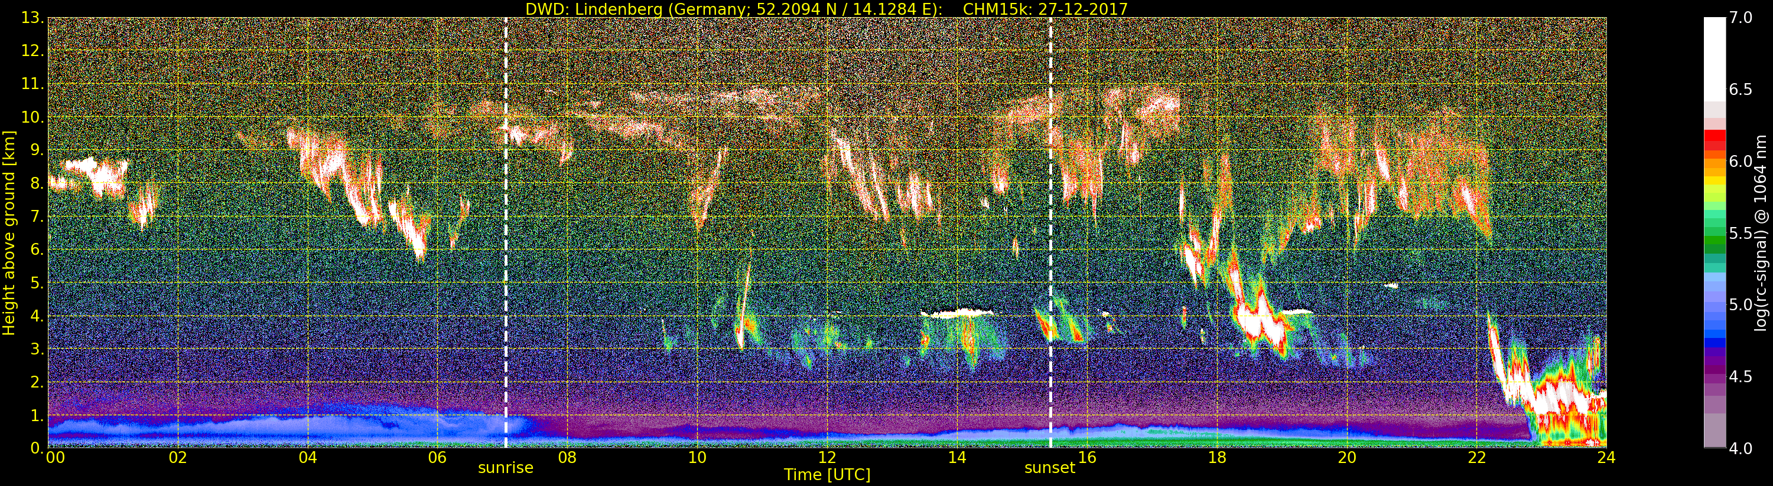Click the y-axis tick label '8.'
This screenshot has width=1773, height=486.
pyautogui.click(x=37, y=183)
